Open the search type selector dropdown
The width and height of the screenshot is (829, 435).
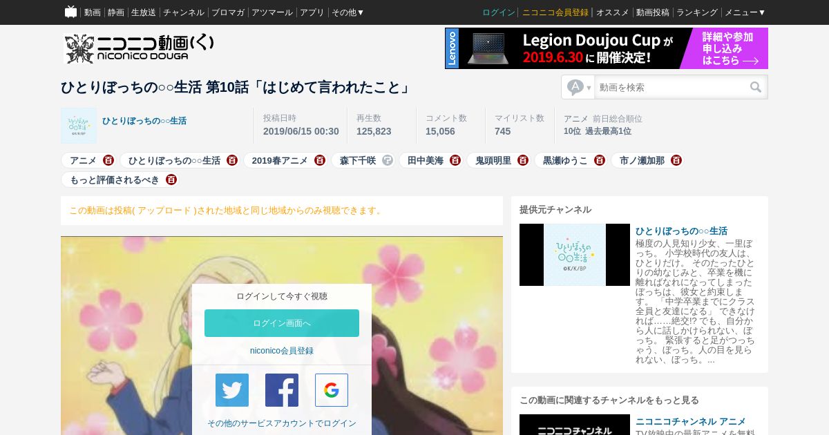pos(578,87)
